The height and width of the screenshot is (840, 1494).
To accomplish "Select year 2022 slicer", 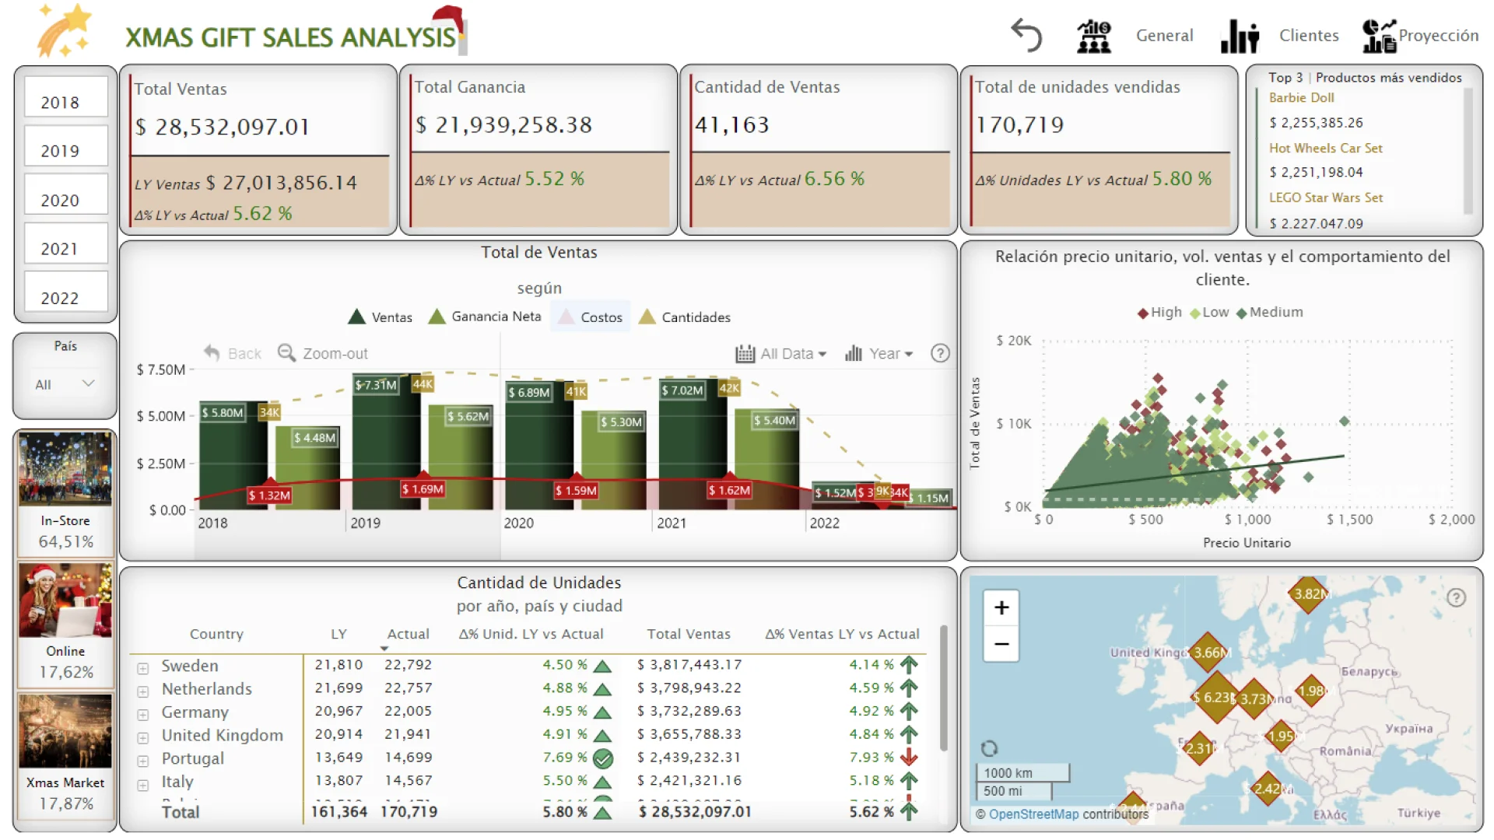I will coord(65,292).
